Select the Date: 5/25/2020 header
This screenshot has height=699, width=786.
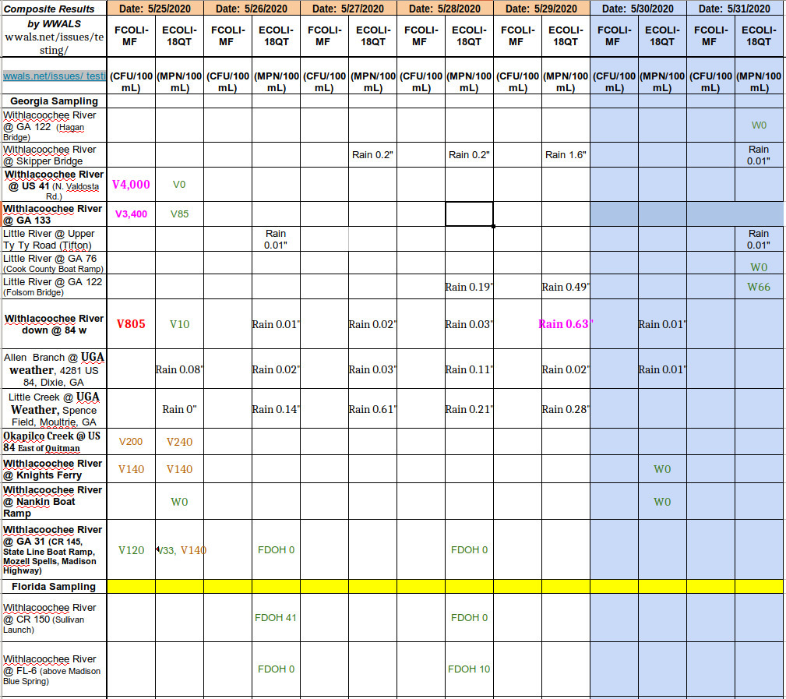click(x=155, y=9)
